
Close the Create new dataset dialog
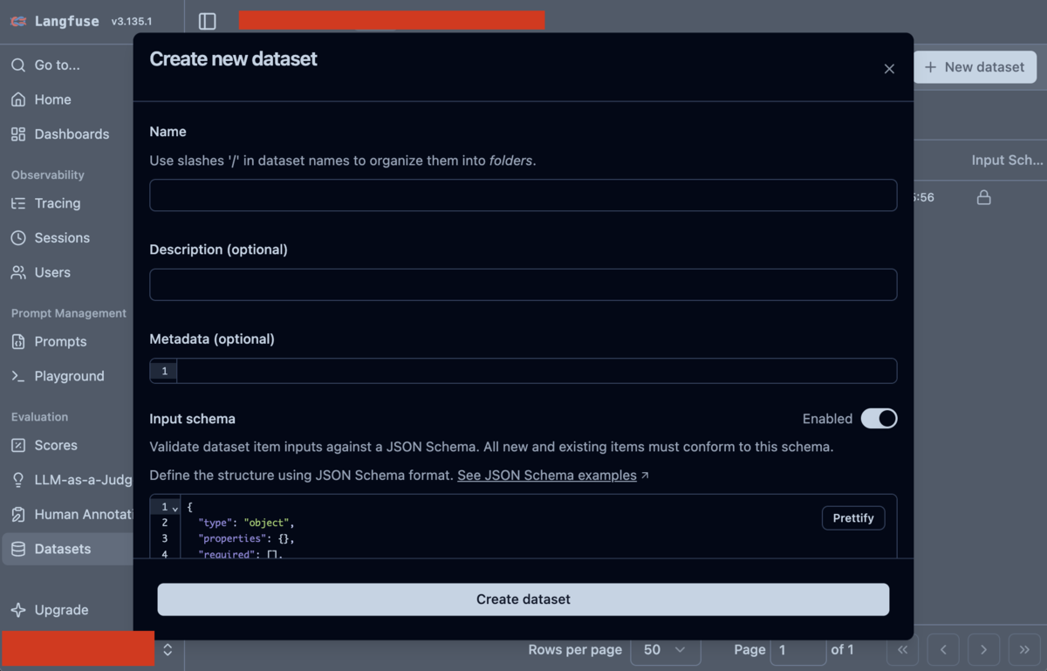coord(889,69)
